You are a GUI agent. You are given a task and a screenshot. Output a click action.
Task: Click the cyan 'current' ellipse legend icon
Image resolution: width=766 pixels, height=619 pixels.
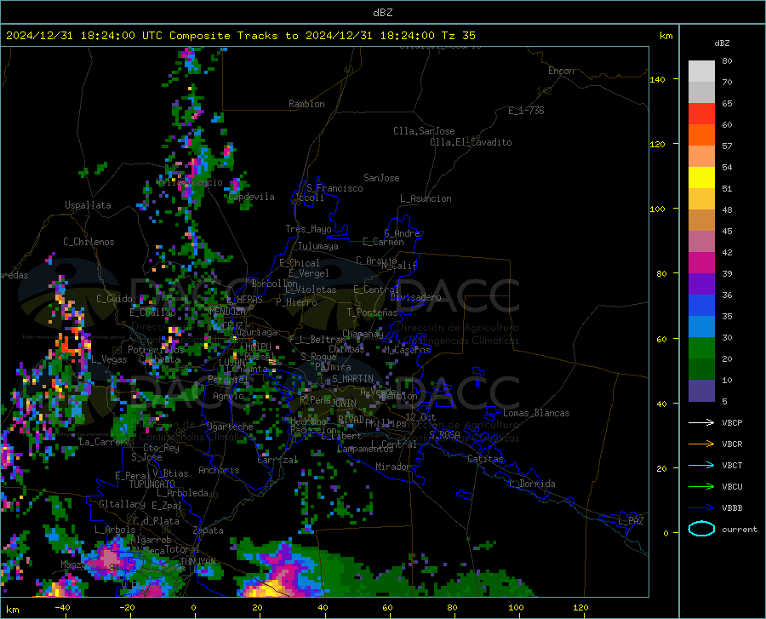click(701, 529)
